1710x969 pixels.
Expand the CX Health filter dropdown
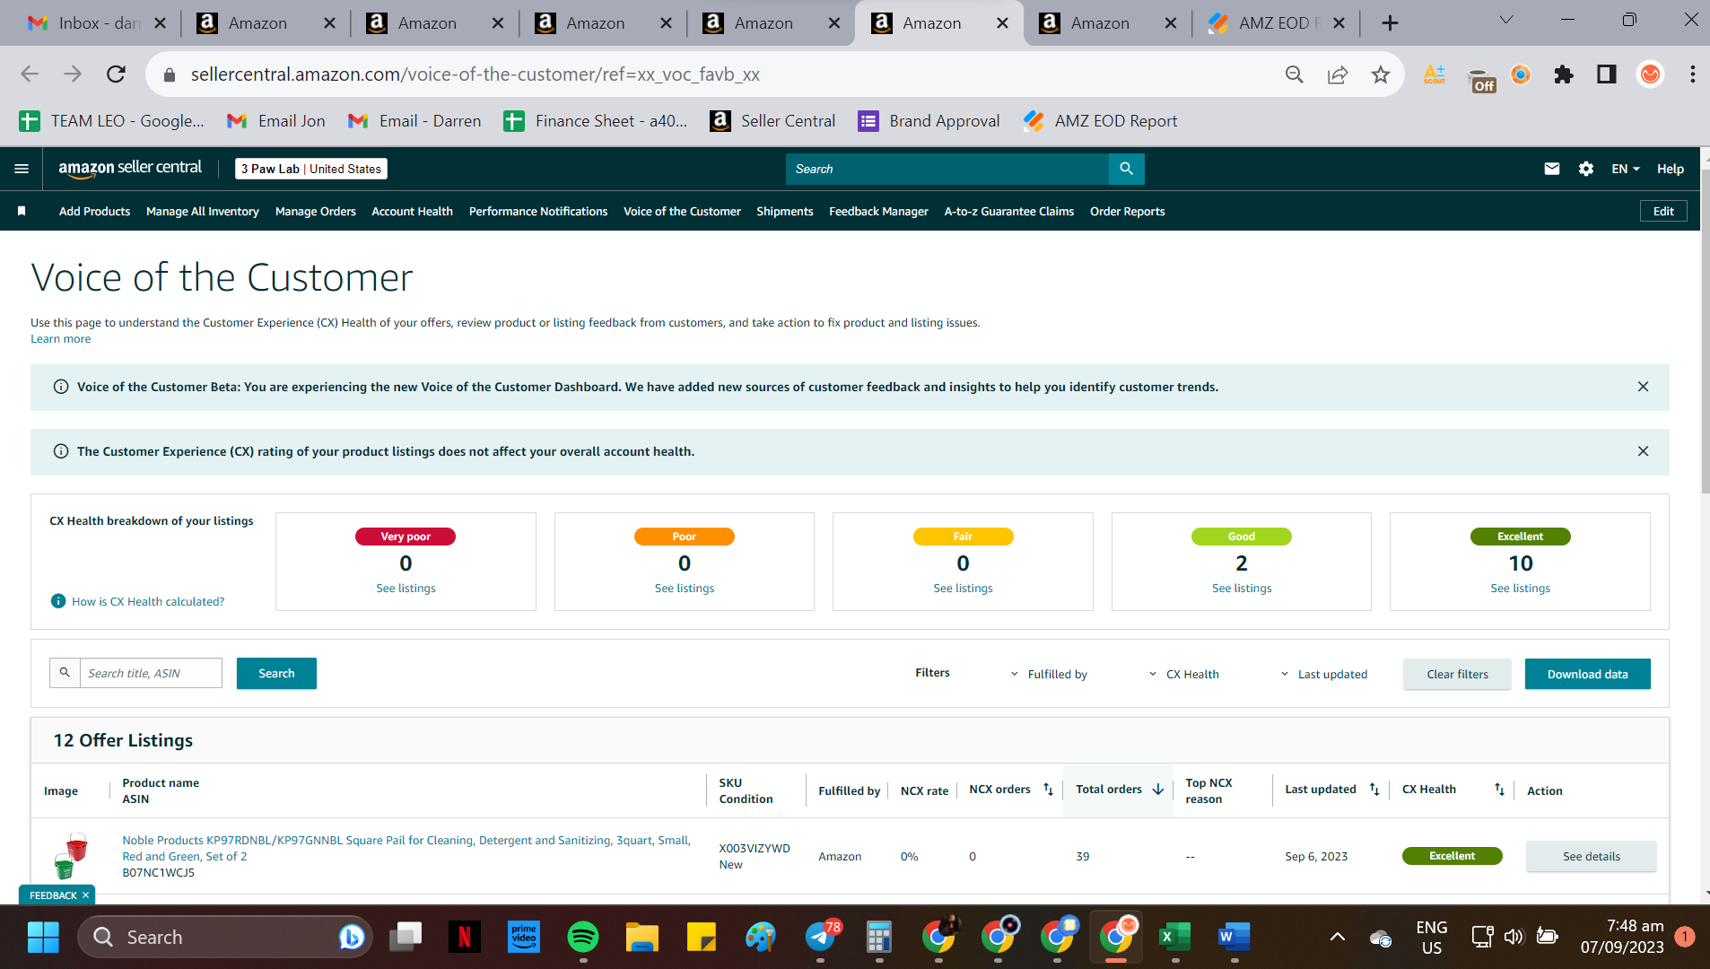(x=1183, y=674)
